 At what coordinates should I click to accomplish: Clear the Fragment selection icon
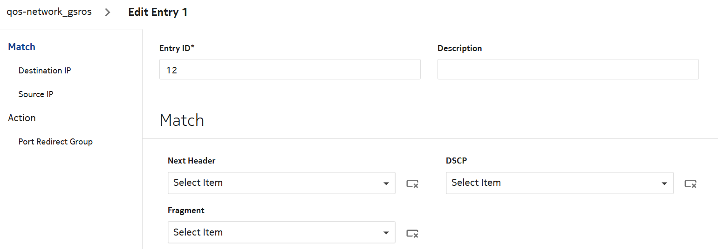[412, 233]
